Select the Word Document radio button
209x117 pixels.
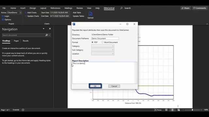[x=102, y=42]
